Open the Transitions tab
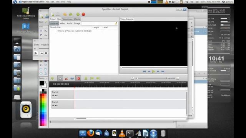This screenshot has height=138, width=246. pyautogui.click(x=67, y=19)
